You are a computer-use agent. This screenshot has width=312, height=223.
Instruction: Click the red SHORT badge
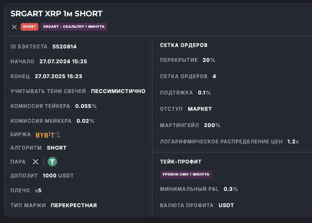(x=29, y=27)
